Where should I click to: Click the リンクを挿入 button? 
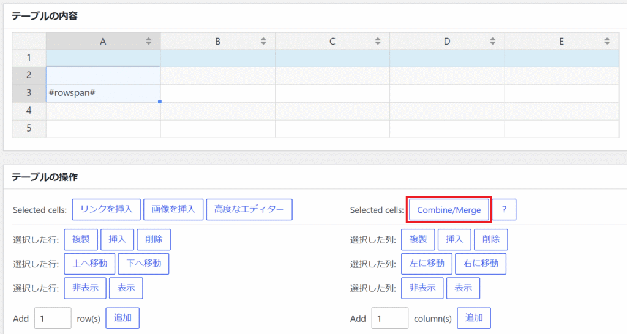107,210
